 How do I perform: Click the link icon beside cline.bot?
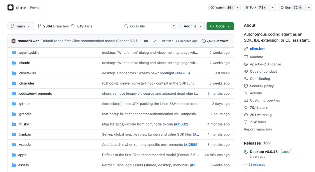pos(246,49)
